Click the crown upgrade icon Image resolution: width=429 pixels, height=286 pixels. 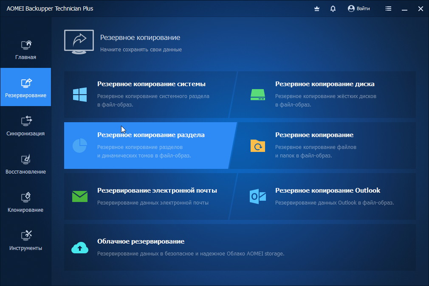coord(317,9)
